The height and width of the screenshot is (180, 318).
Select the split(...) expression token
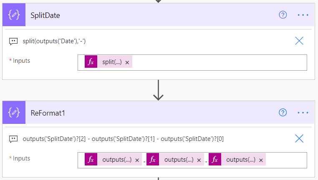[x=111, y=62]
